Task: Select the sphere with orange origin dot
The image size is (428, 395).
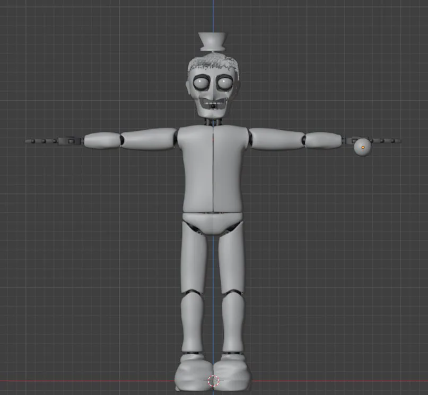Action: pos(363,147)
